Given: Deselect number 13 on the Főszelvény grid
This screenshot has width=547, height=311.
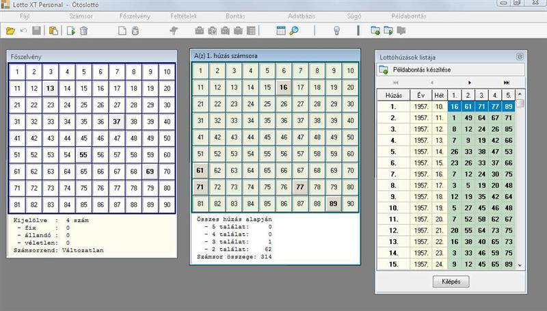Looking at the screenshot, I should (x=51, y=89).
